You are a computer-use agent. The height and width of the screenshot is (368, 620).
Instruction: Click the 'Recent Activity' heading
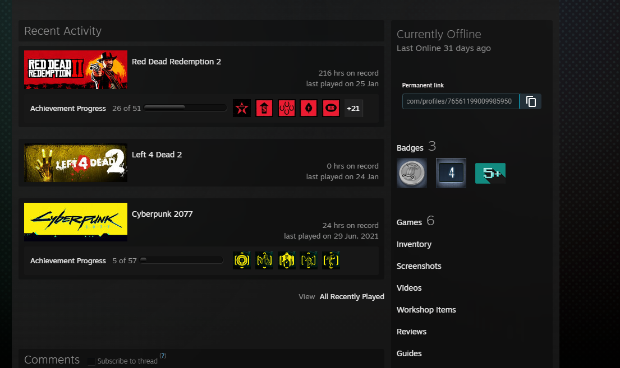[x=63, y=31]
